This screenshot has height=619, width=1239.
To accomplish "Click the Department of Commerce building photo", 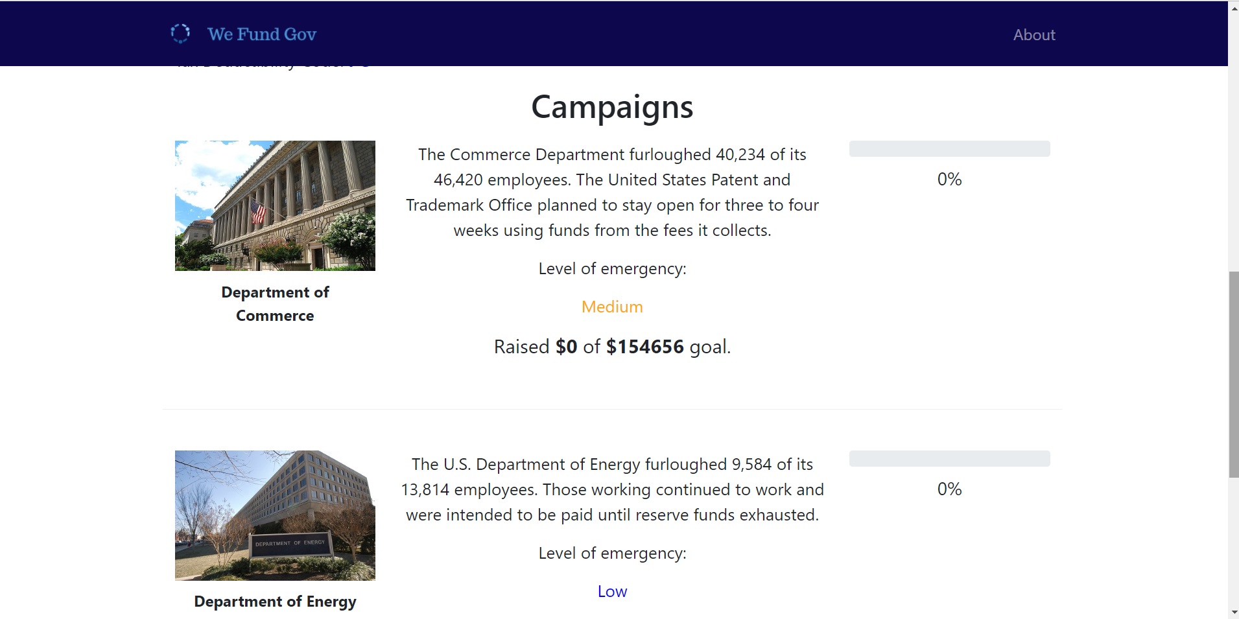I will point(275,205).
